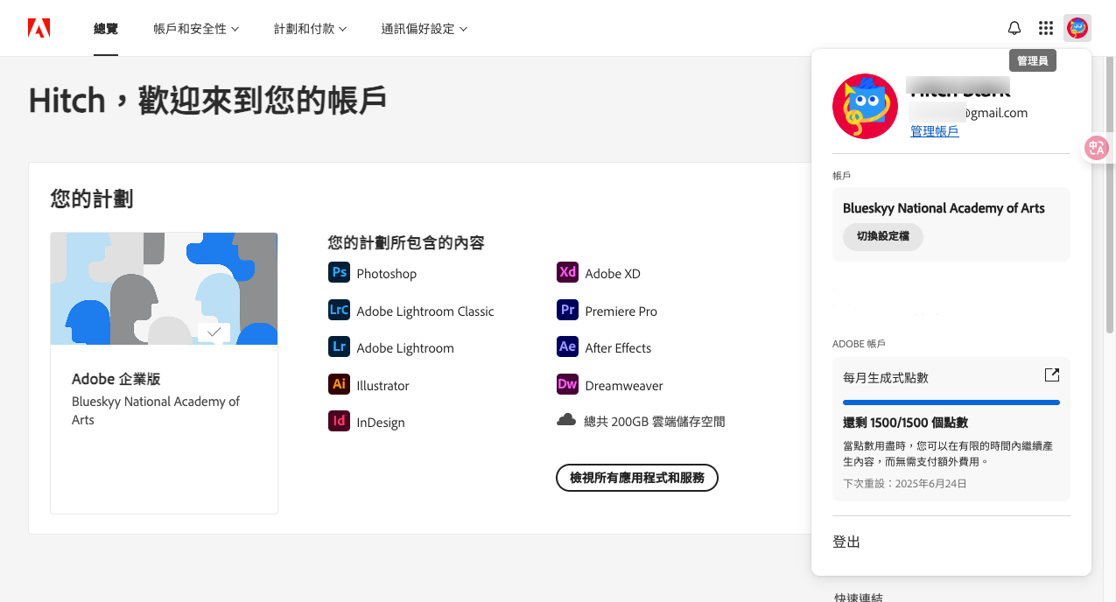Click the 切換設定檔 button
The width and height of the screenshot is (1116, 602).
click(x=882, y=236)
